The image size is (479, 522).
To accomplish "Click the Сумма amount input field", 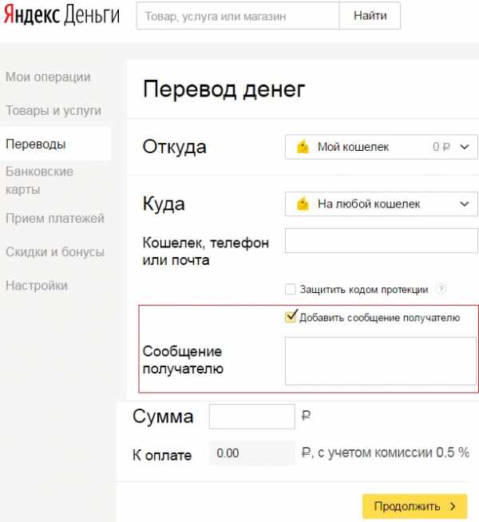I will click(x=252, y=416).
